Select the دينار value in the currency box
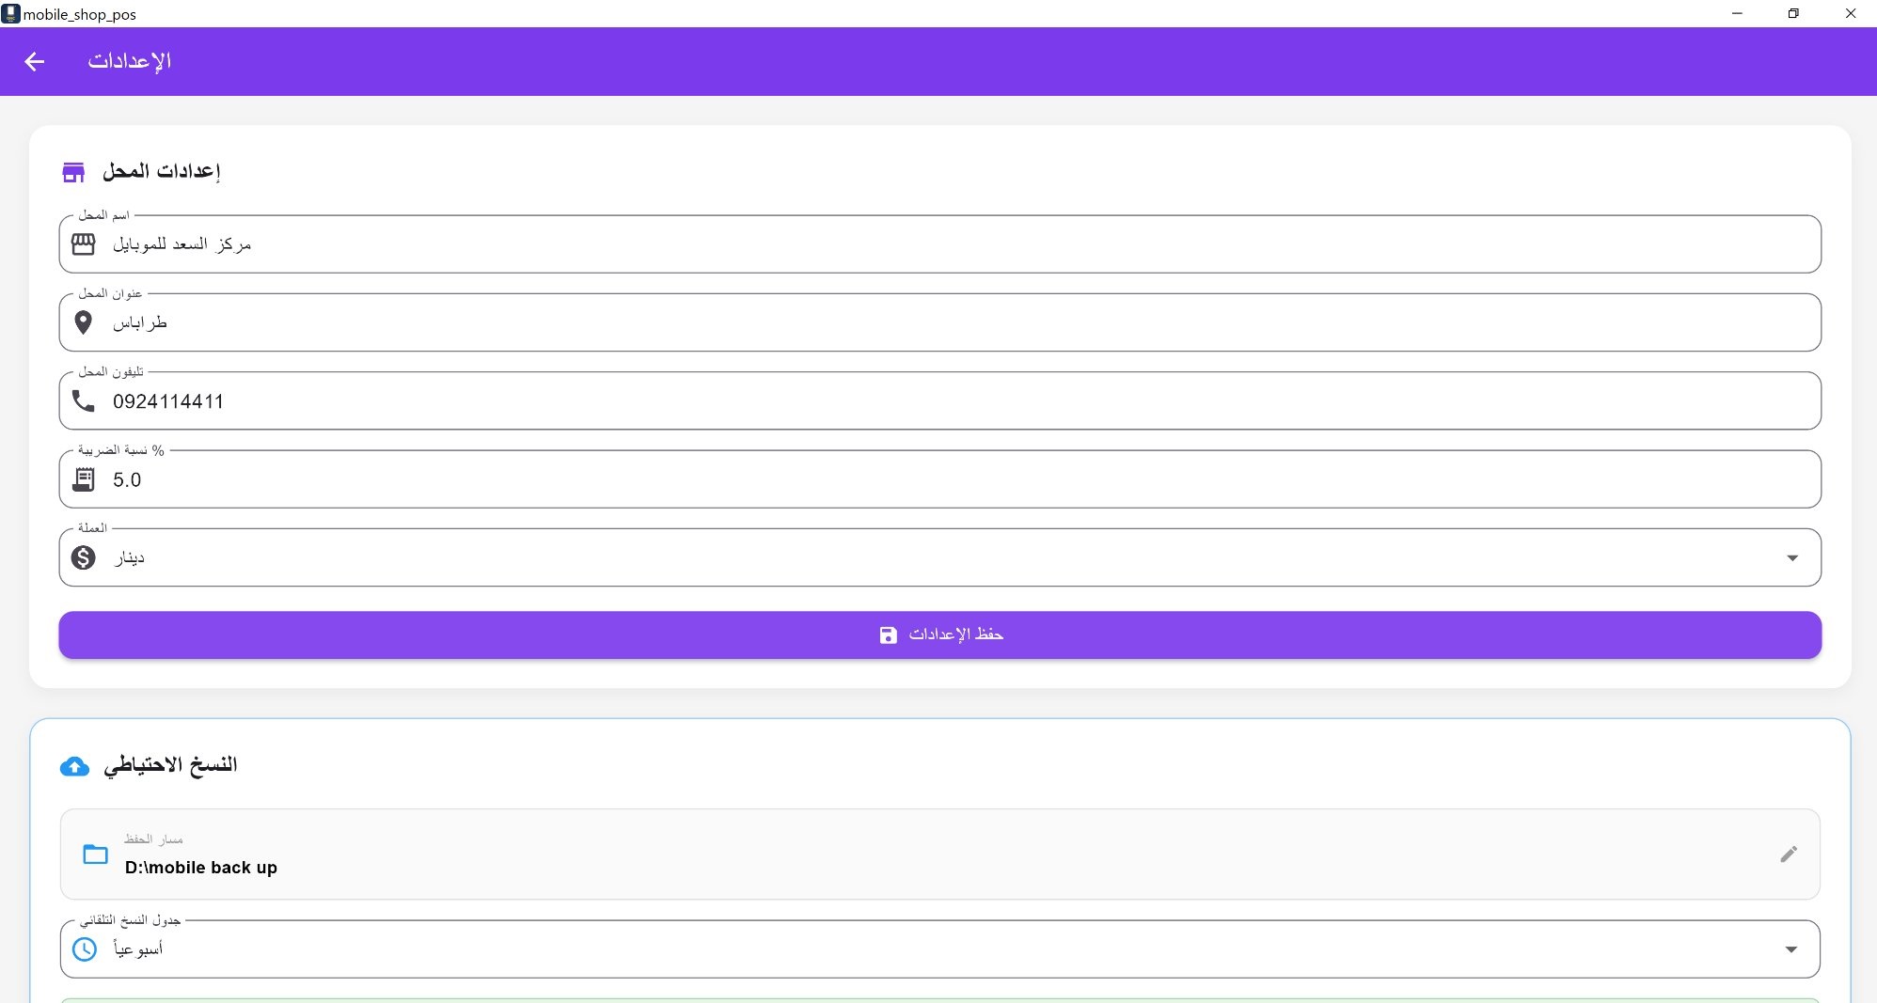1877x1003 pixels. [x=129, y=558]
